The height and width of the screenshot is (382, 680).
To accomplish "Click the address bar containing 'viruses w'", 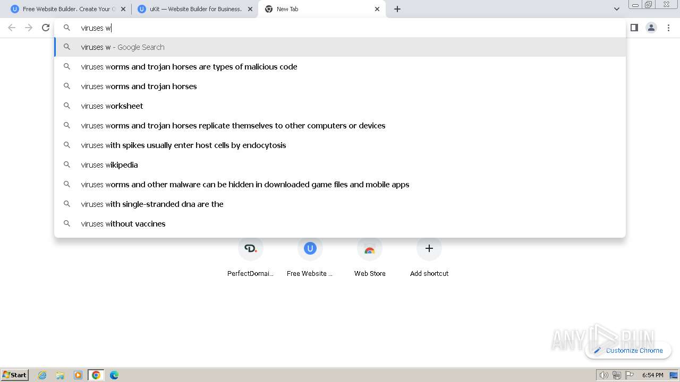I will pyautogui.click(x=340, y=28).
